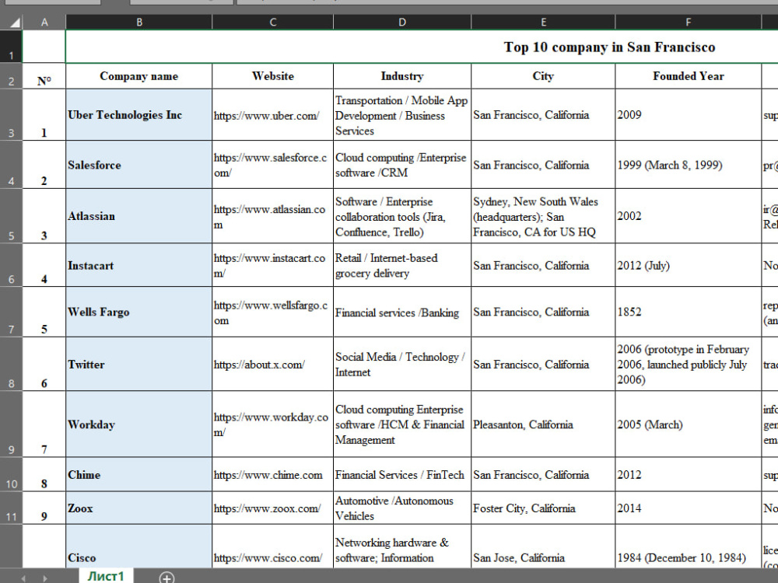Select 'Sydney, New South Wales' city cell
Viewport: 778px width, 583px height.
[x=543, y=215]
